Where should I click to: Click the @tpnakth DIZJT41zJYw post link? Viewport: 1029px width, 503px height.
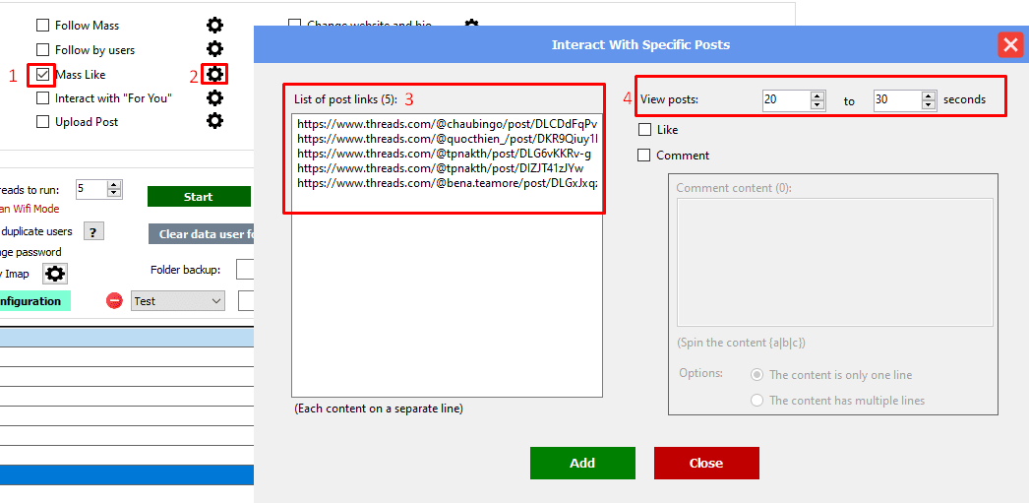coord(440,168)
